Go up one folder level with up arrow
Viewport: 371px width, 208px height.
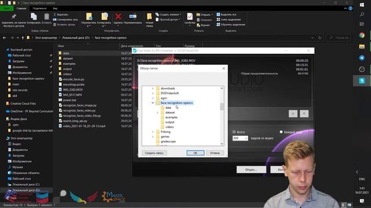(23, 38)
